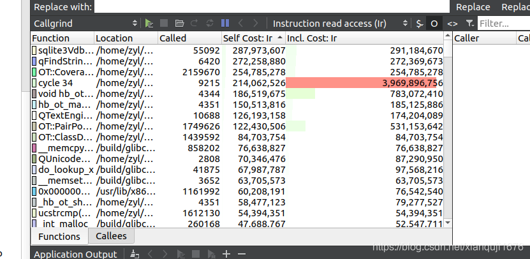
Task: Toggle the blue pause event logging icon
Action: tap(225, 23)
